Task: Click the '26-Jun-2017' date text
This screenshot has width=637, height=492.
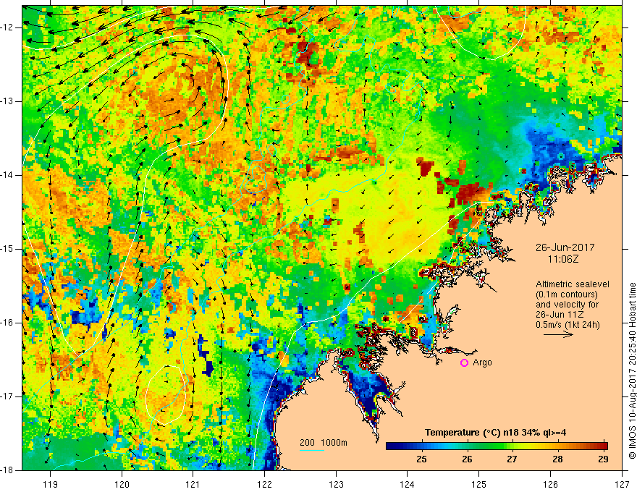Action: tap(565, 247)
